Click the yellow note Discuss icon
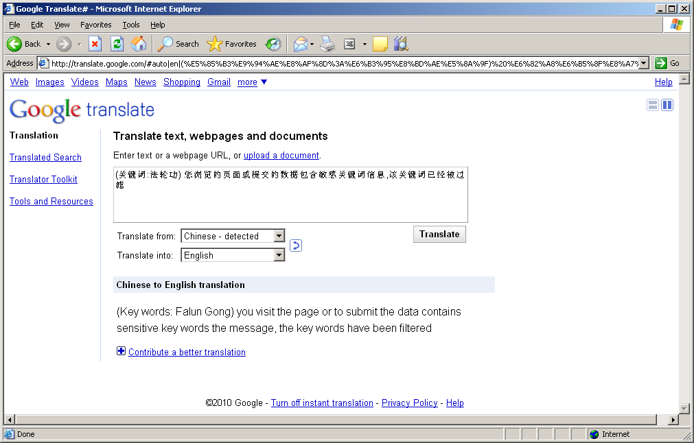694x443 pixels. pos(380,44)
